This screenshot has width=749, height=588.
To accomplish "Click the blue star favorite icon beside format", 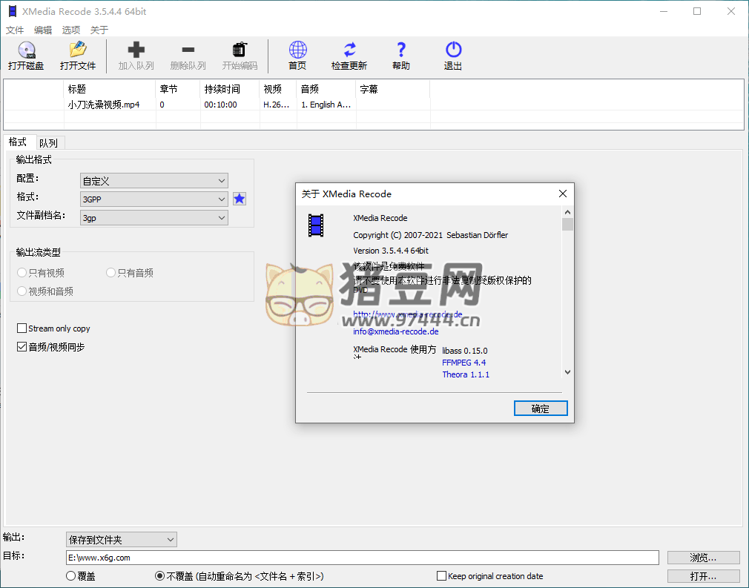I will [x=240, y=199].
